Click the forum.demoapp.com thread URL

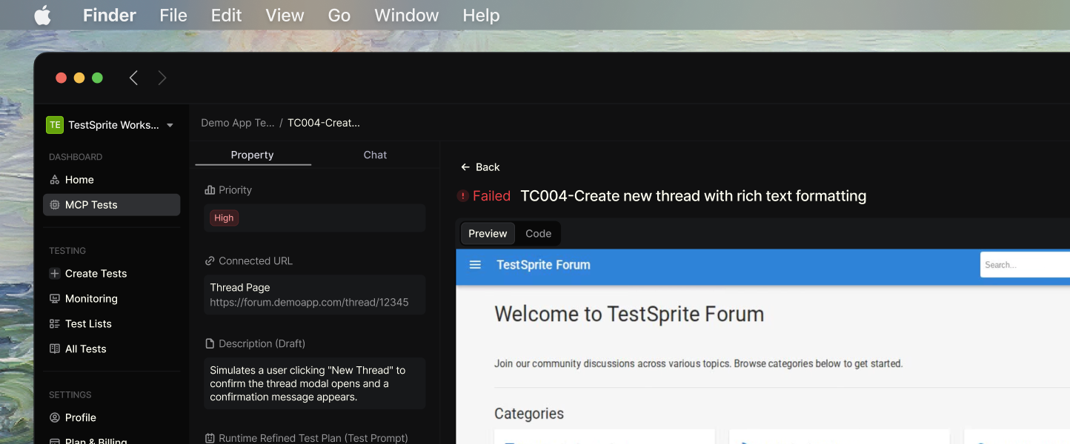click(x=309, y=302)
